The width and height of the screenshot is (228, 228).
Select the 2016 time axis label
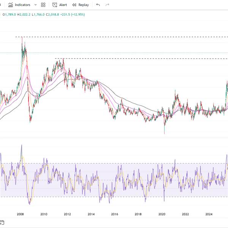click(x=115, y=214)
